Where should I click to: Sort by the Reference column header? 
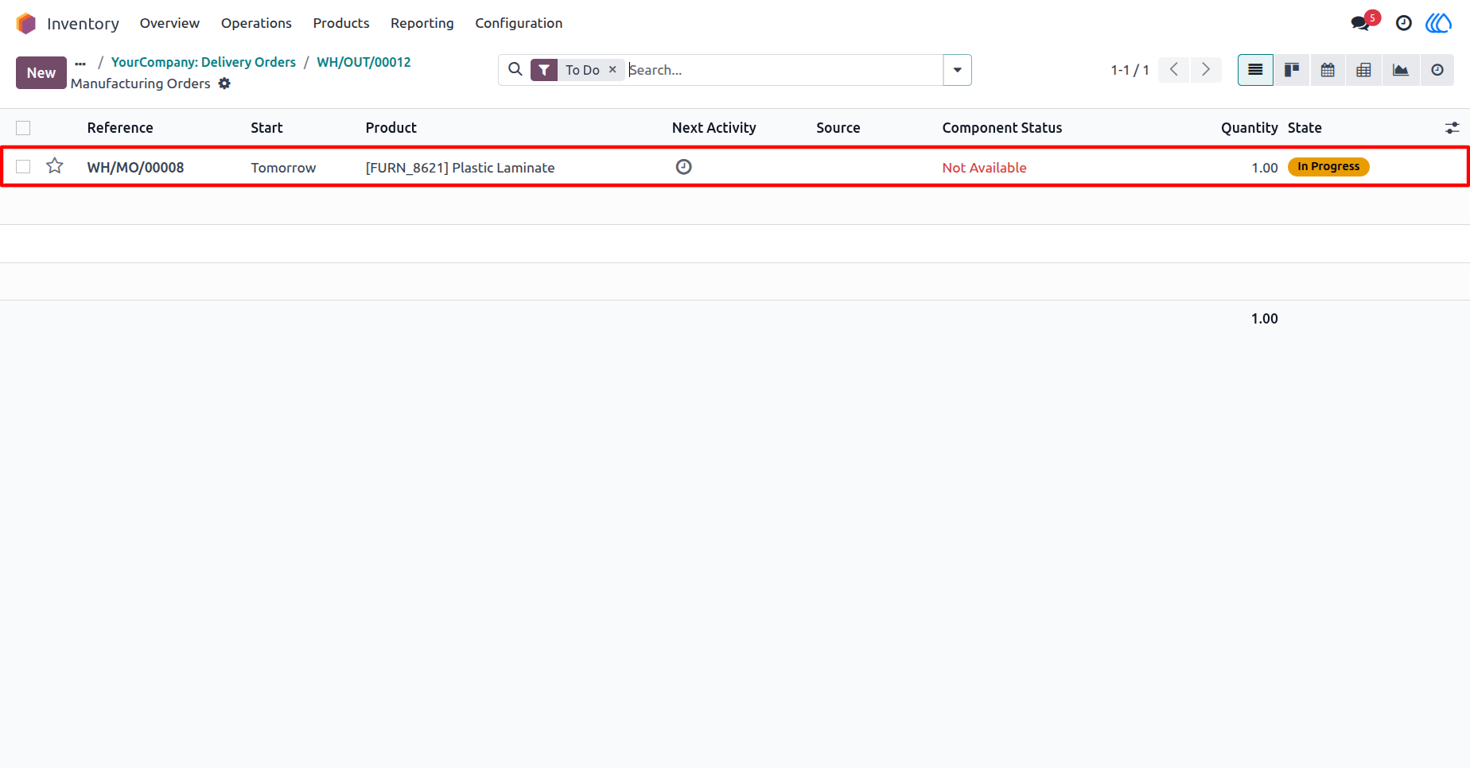[120, 128]
